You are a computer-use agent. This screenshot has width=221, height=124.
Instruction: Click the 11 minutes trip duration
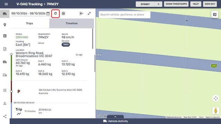point(30,111)
